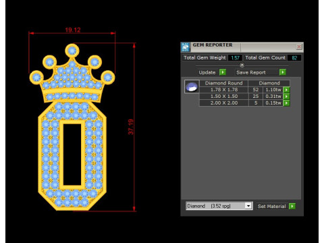The height and width of the screenshot is (243, 324).
Task: Click the count cell showing 25
Action: [256, 97]
